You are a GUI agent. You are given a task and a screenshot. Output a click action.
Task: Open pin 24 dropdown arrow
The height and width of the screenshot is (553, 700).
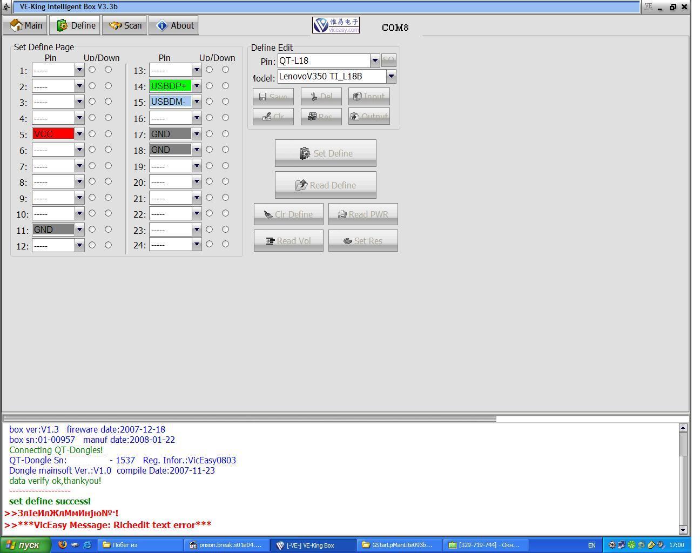click(x=197, y=244)
